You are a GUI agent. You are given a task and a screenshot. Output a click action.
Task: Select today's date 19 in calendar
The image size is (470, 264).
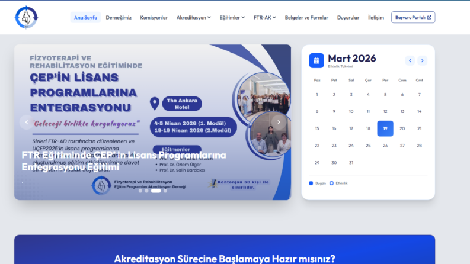385,128
